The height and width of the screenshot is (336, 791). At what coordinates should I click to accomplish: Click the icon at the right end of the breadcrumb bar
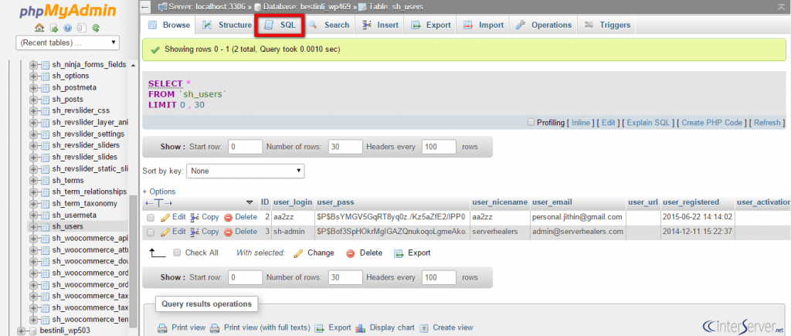tap(783, 6)
